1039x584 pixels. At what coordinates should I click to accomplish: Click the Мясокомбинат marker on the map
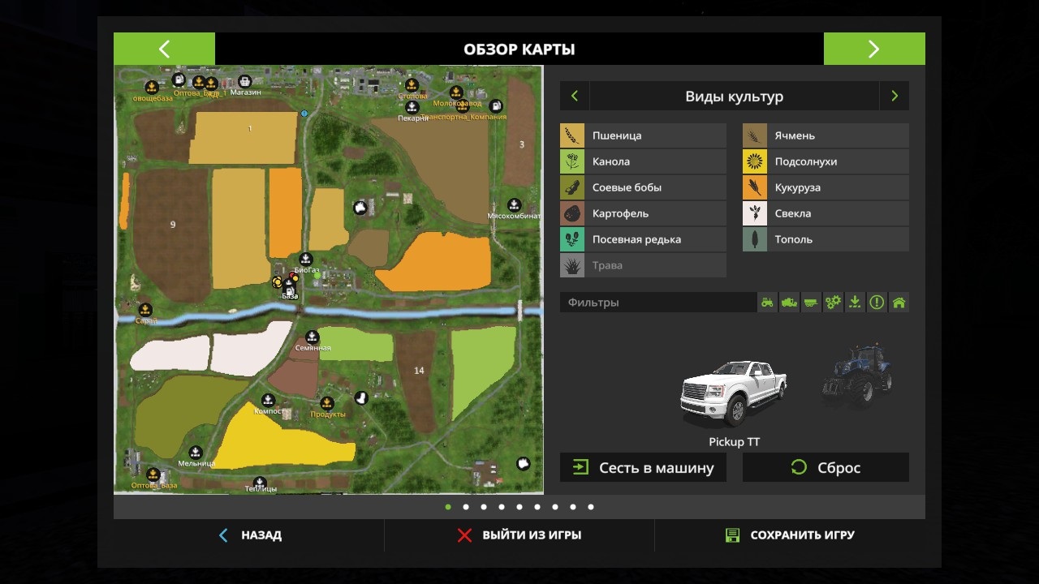tap(514, 204)
